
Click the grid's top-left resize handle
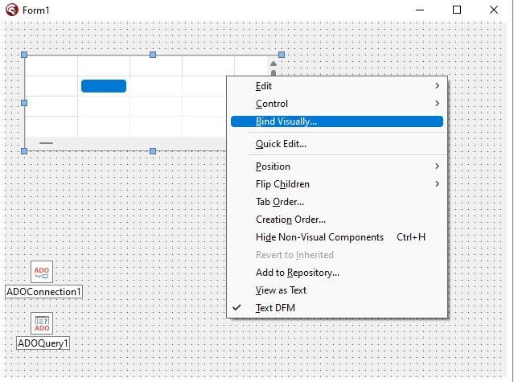click(24, 55)
